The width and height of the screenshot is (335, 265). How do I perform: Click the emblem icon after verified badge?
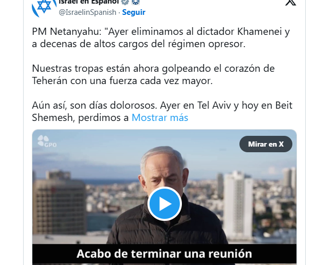pos(136,2)
